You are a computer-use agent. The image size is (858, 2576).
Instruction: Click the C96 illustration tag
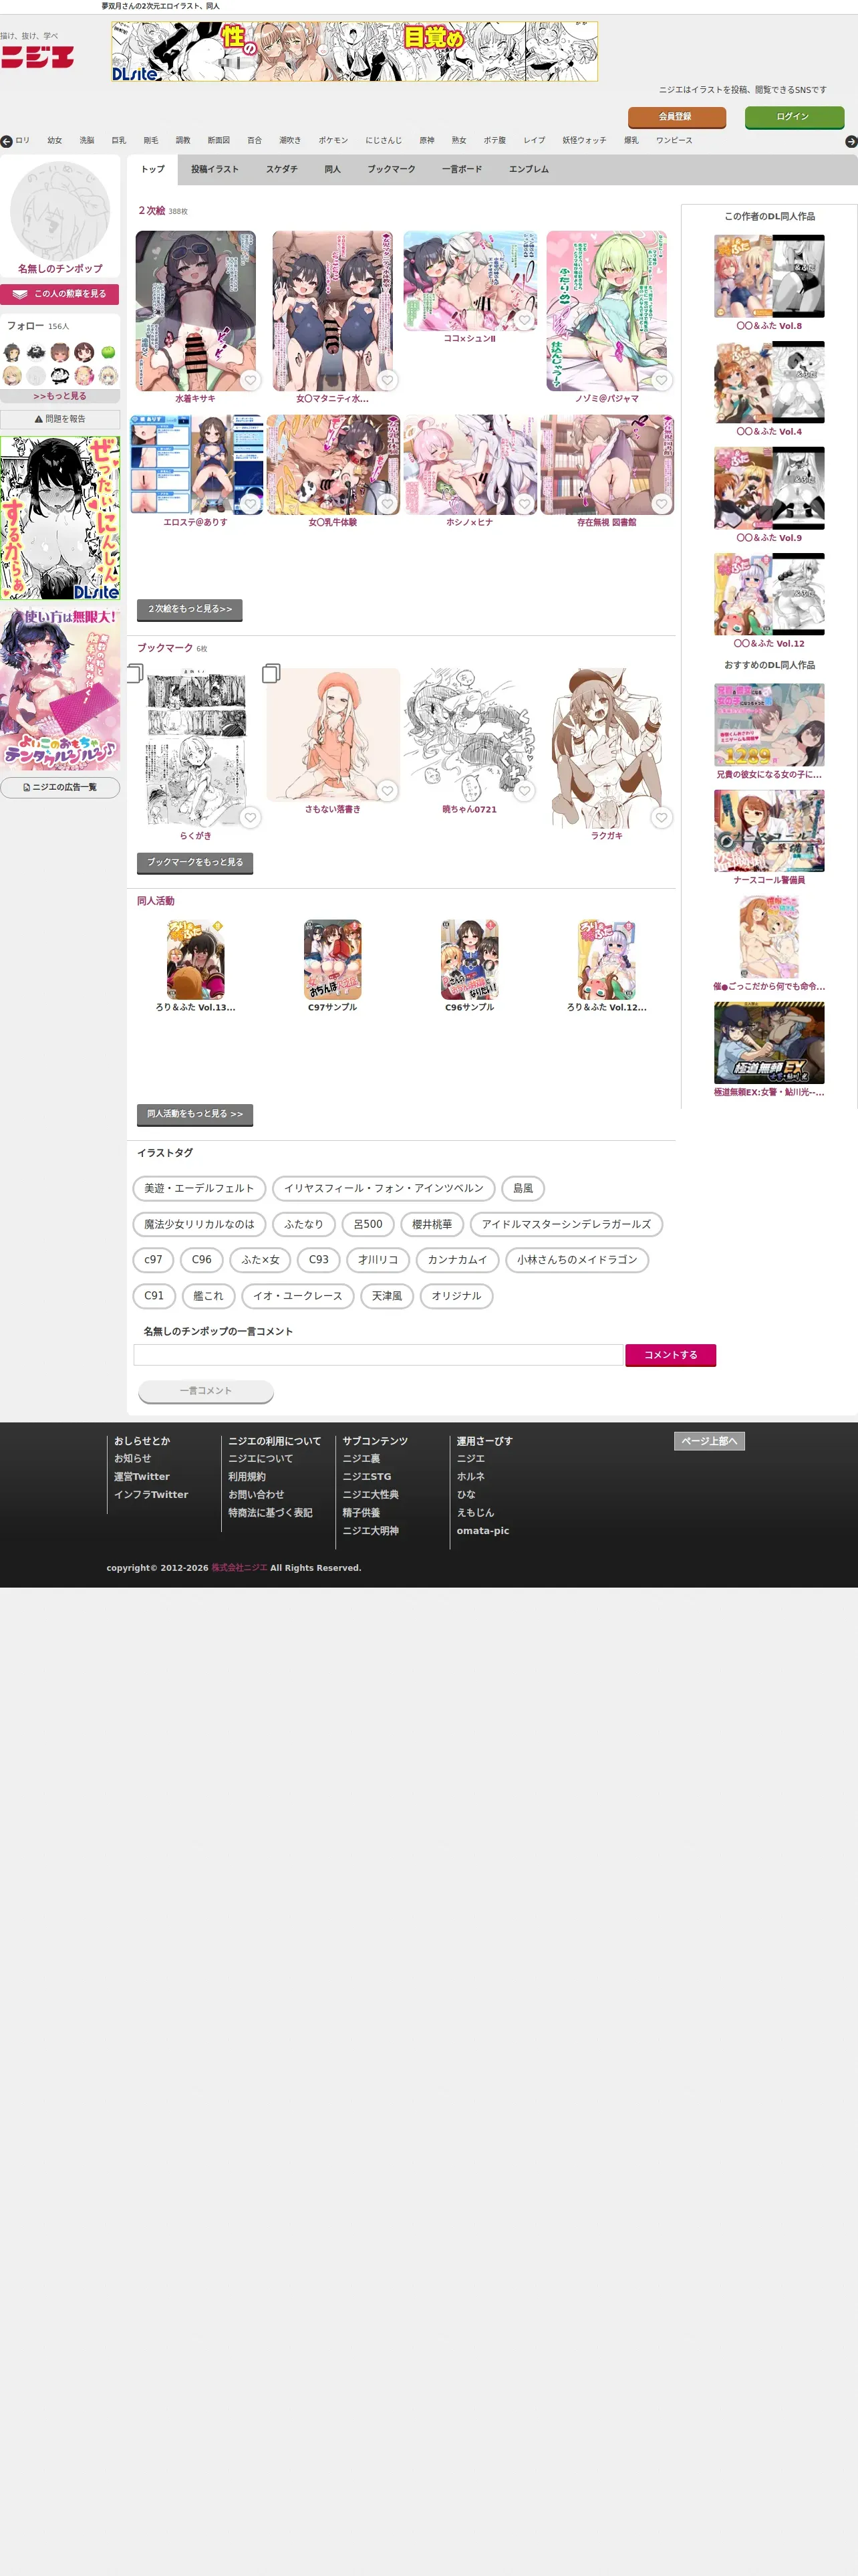202,1260
